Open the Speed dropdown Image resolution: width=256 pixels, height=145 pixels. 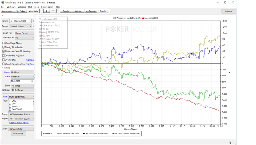pos(21,114)
